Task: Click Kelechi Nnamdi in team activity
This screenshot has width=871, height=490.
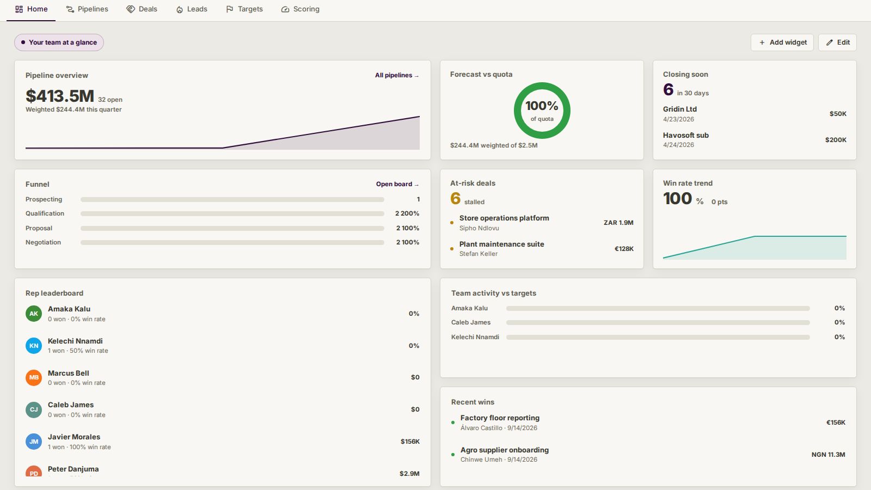Action: coord(475,337)
